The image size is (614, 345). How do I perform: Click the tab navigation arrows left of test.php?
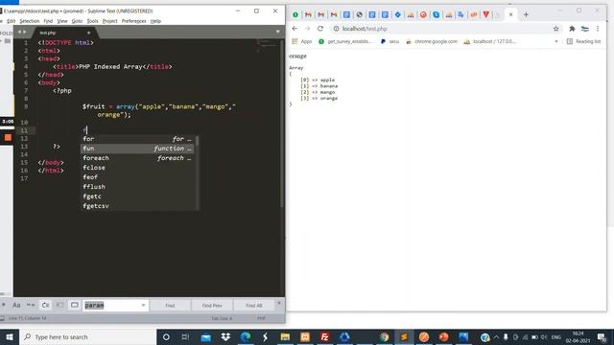[x=22, y=32]
